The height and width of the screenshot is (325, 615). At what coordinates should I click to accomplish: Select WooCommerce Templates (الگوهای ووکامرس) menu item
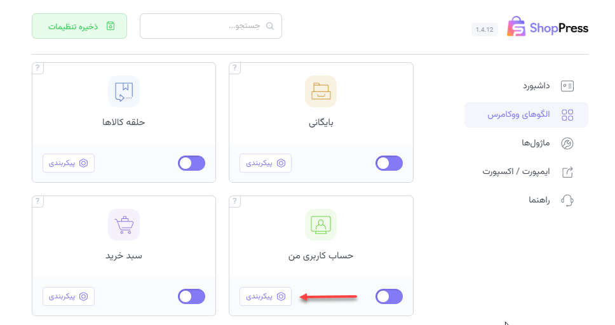click(527, 115)
